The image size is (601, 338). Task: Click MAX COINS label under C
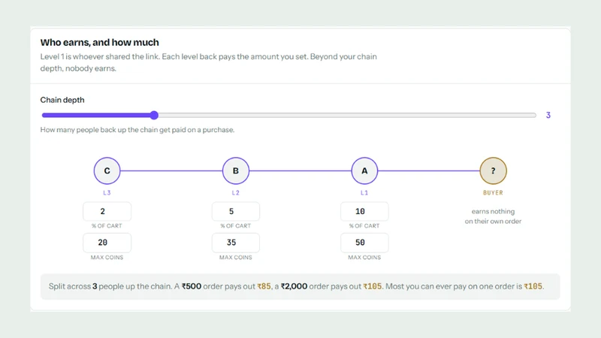tap(107, 257)
